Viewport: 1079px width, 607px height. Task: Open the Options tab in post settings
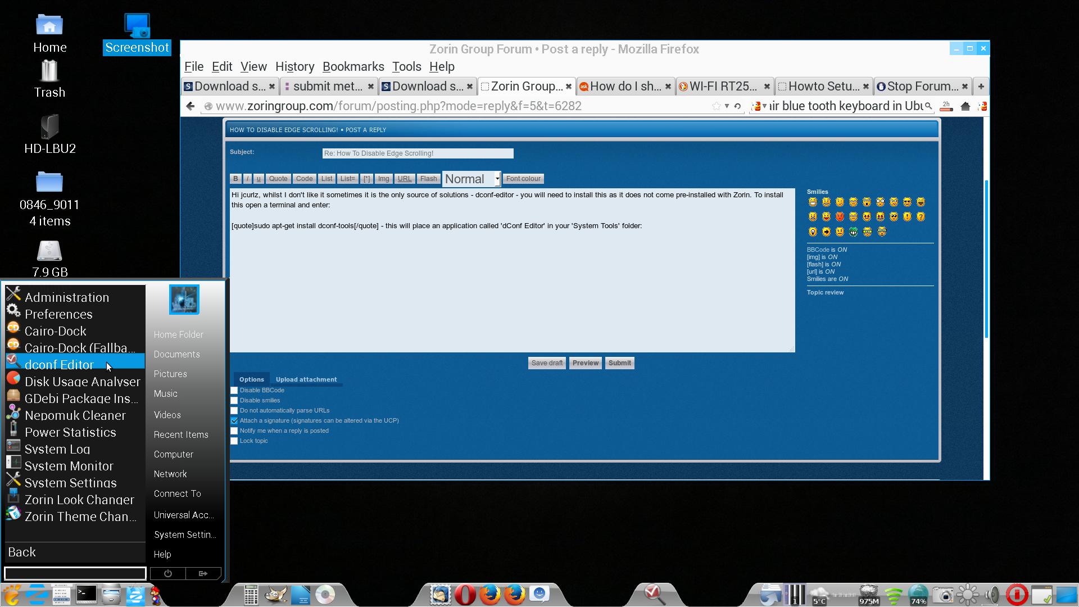251,379
